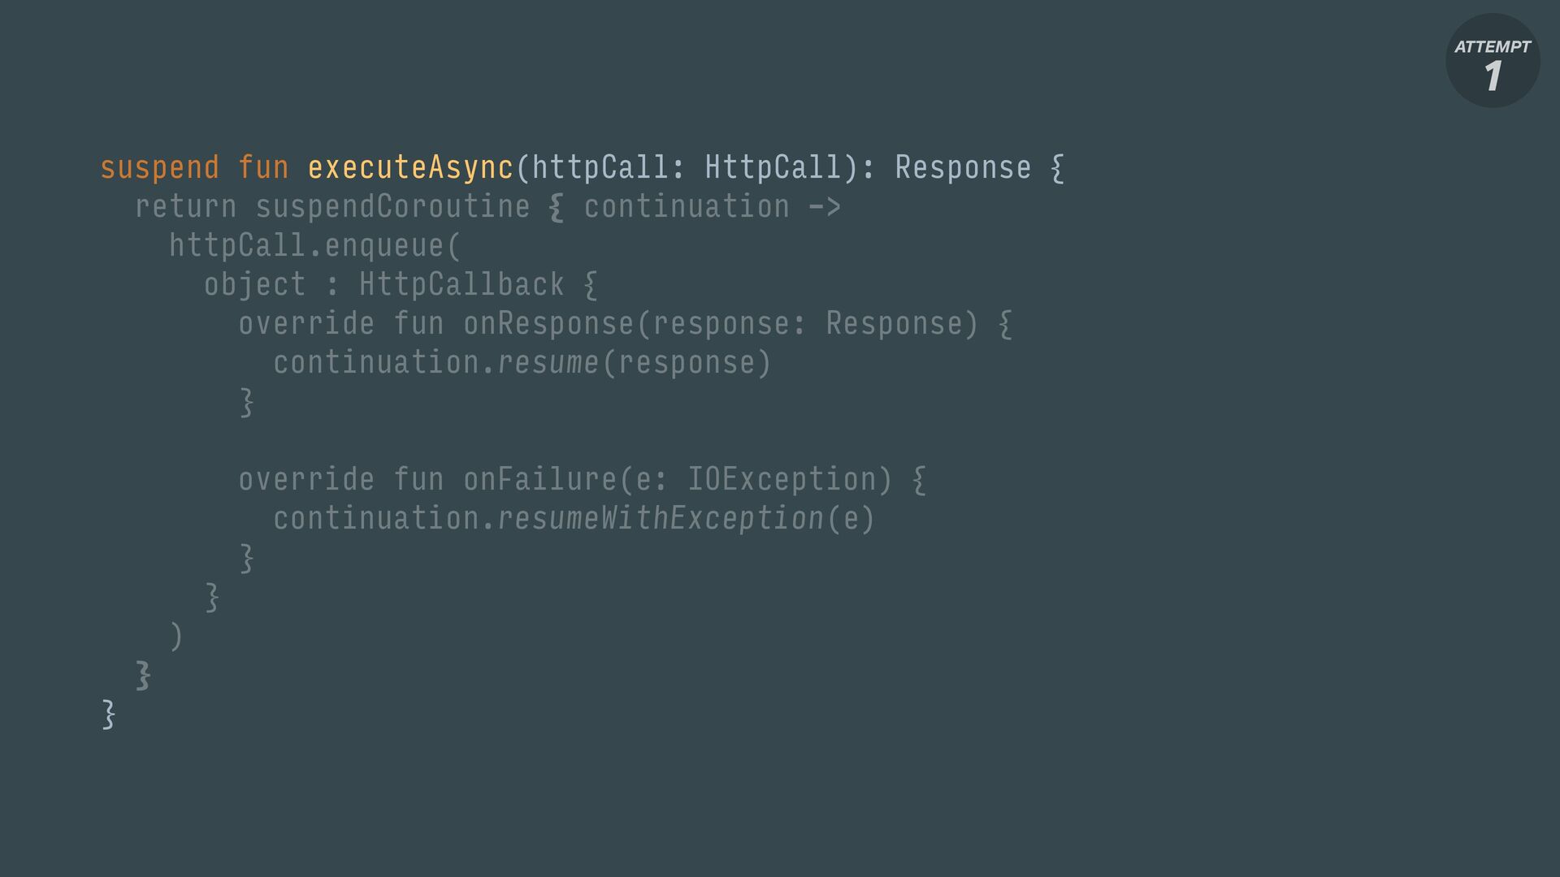Viewport: 1560px width, 877px height.
Task: Click the onFailure function name
Action: coord(540,479)
